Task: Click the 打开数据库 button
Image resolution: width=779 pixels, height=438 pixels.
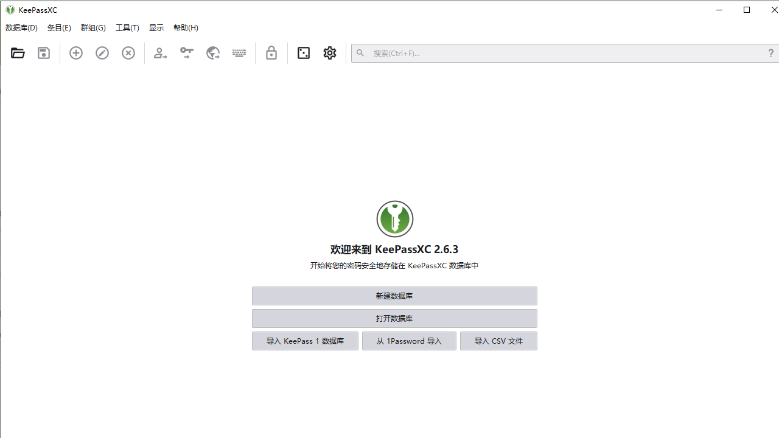Action: (394, 318)
